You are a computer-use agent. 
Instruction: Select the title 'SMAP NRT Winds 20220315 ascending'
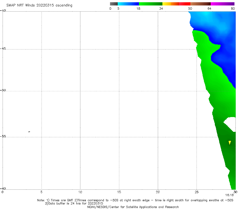(39, 5)
